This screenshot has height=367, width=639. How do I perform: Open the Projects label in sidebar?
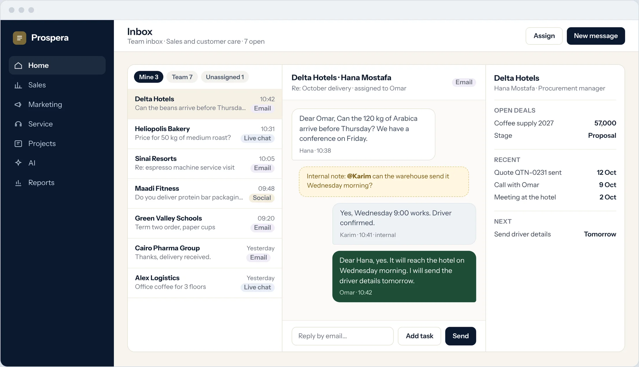(x=42, y=143)
